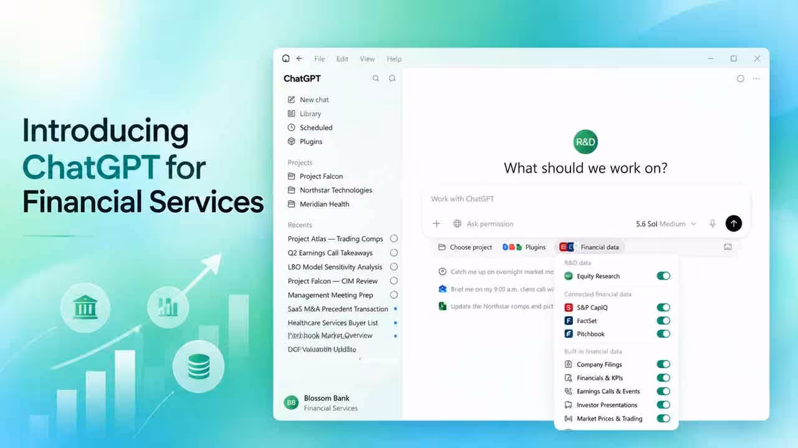Toggle off S&P CapIQ connection
This screenshot has height=448, width=798.
663,307
